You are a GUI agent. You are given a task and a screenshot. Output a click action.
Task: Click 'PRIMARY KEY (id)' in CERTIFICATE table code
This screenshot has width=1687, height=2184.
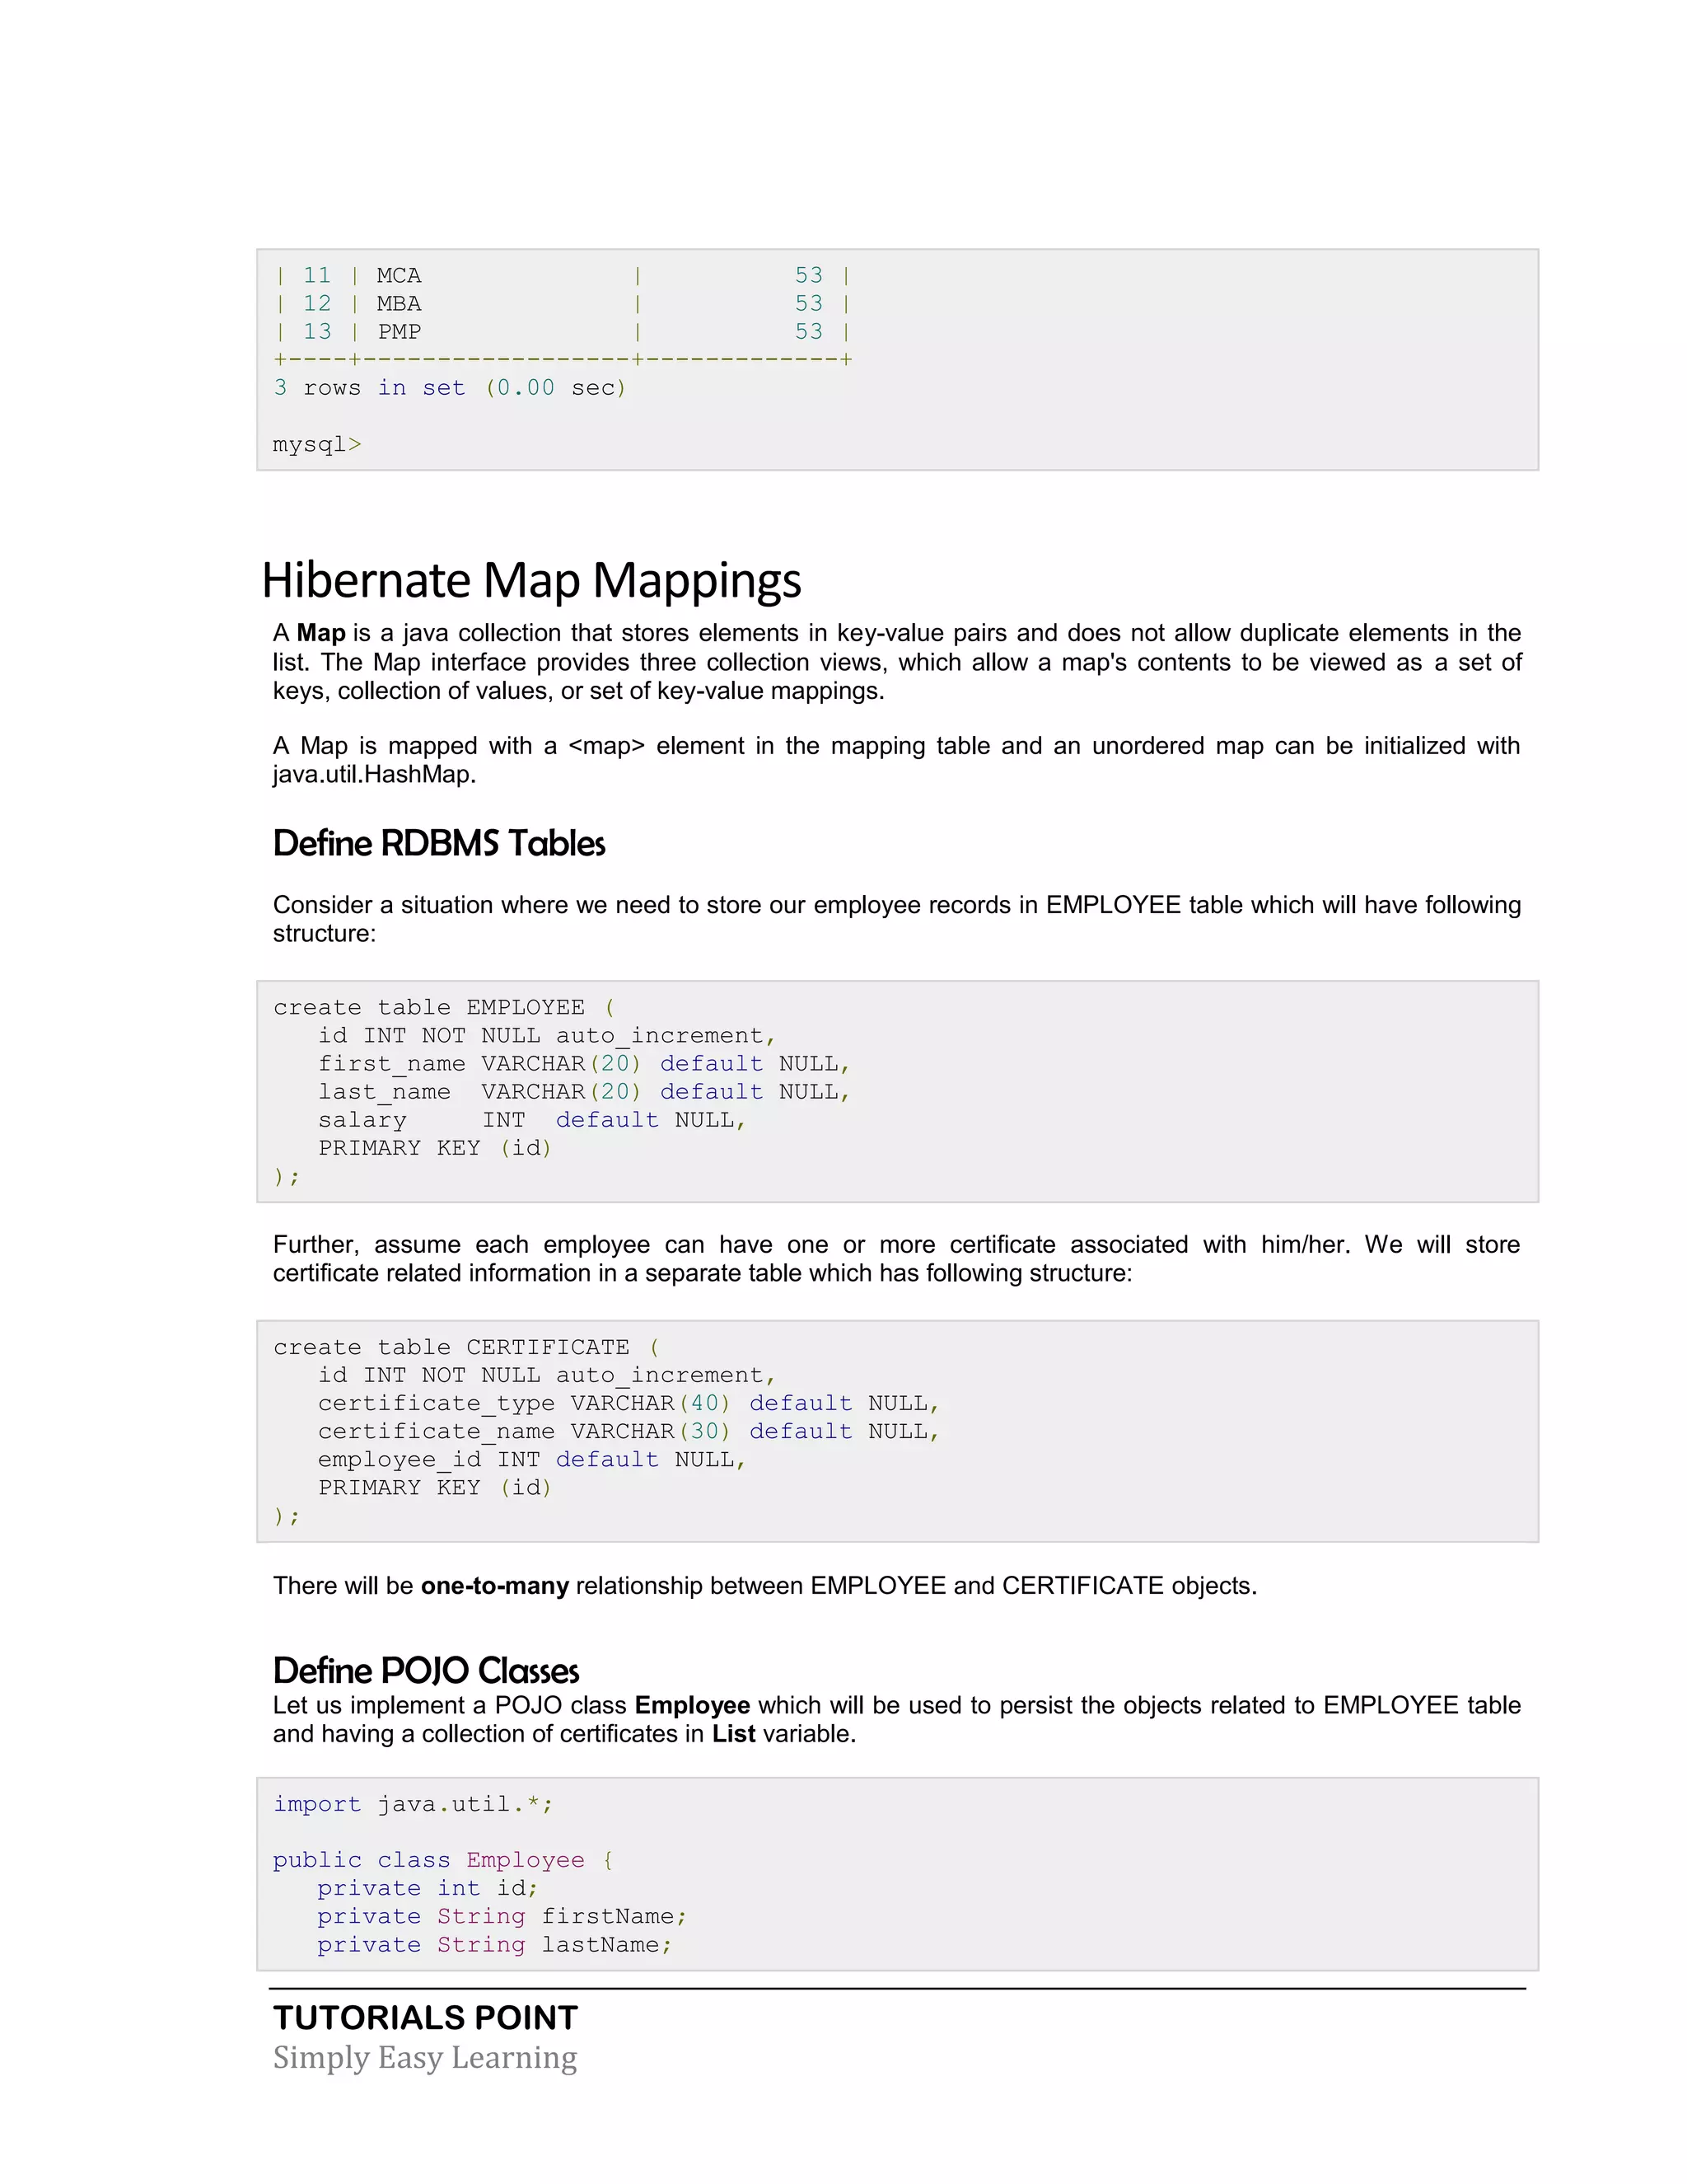tap(435, 1488)
